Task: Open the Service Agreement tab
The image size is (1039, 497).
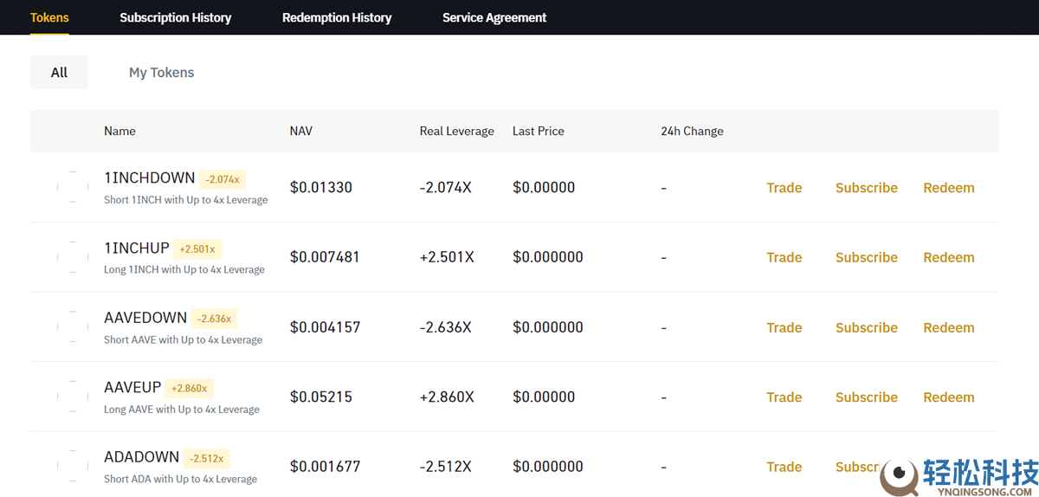Action: 494,17
